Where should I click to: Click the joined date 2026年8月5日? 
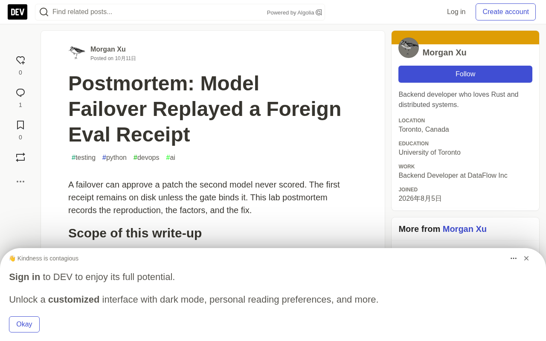tap(420, 199)
